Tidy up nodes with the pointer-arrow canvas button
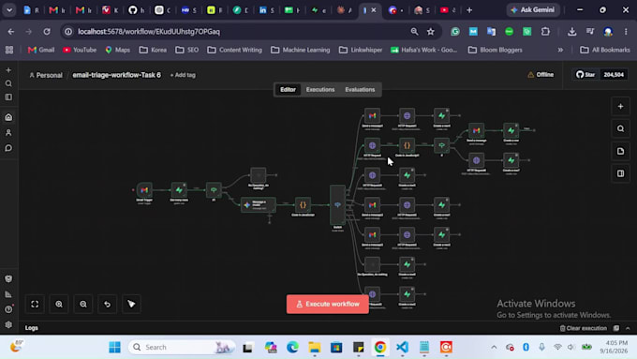The image size is (637, 359). pyautogui.click(x=131, y=304)
